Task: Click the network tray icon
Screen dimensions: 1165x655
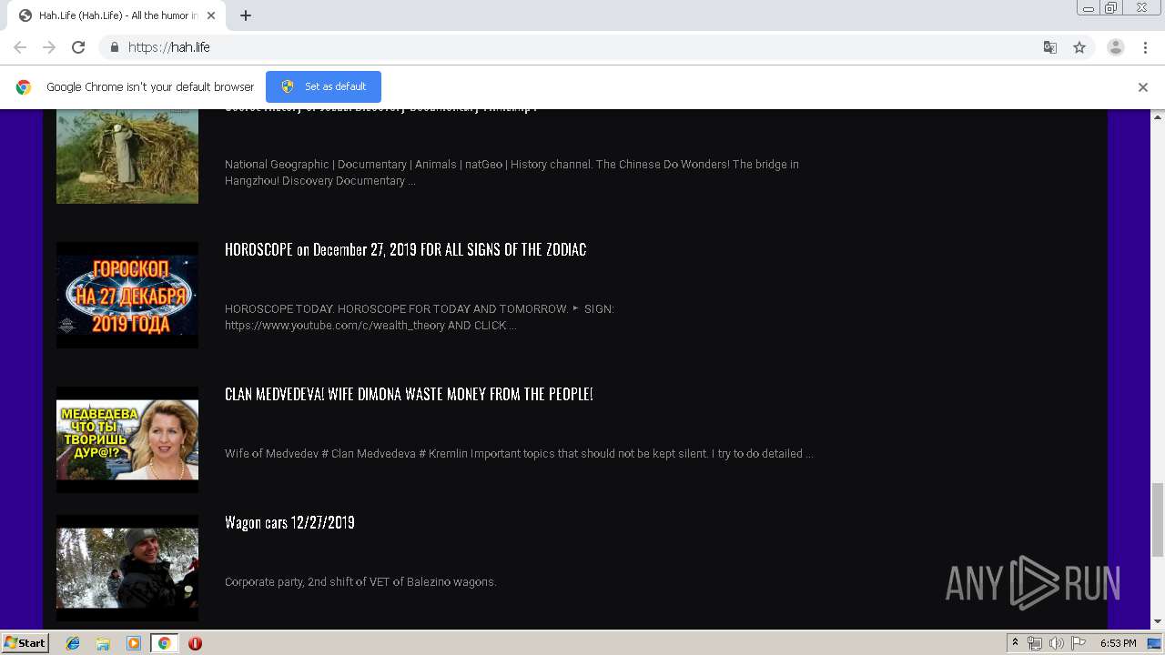Action: click(x=1035, y=643)
